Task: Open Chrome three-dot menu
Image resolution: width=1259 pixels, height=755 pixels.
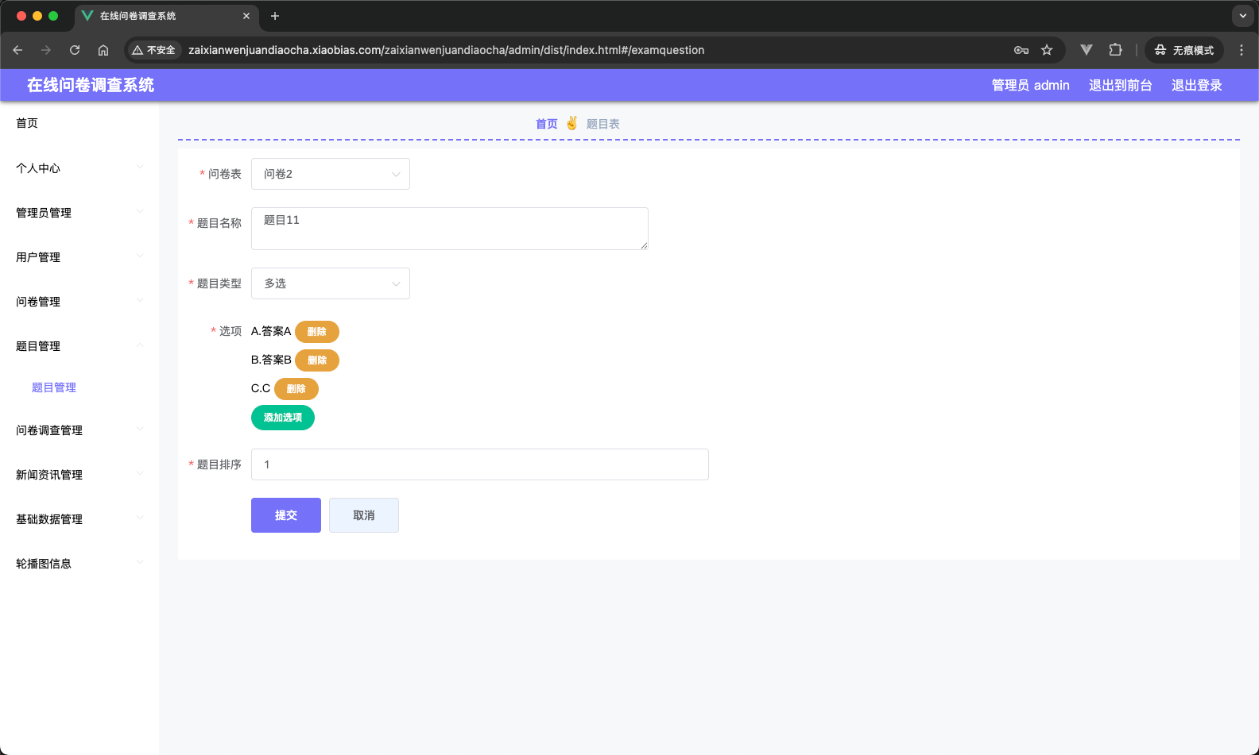Action: click(1242, 50)
